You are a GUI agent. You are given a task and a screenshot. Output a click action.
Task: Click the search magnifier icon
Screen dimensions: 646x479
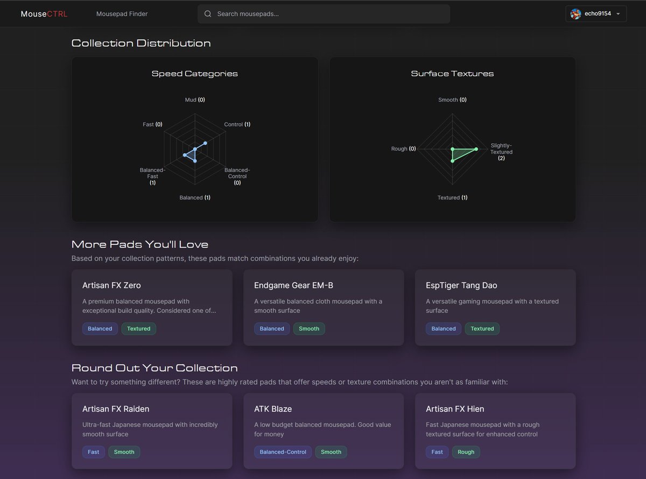(x=208, y=14)
